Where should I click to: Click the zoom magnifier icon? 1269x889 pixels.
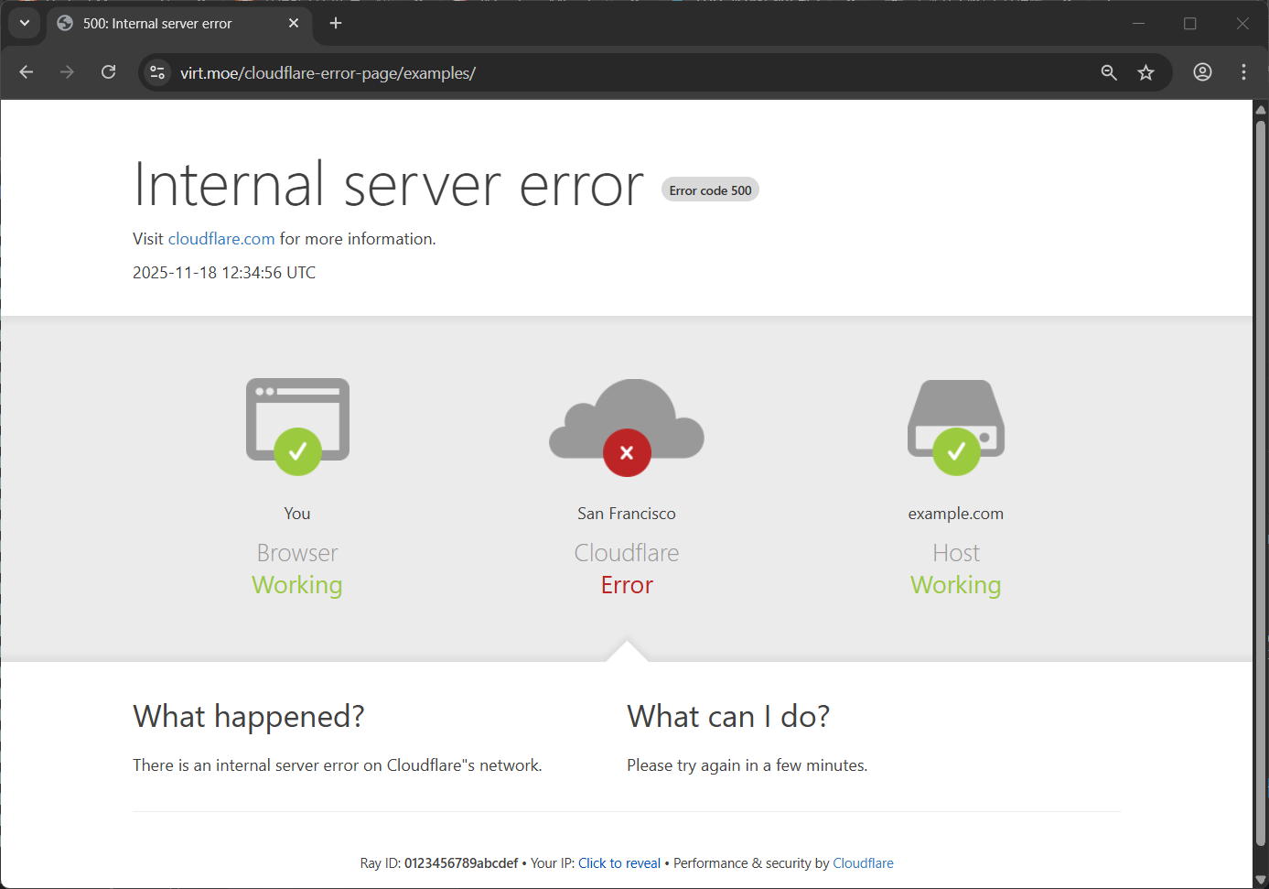1109,72
